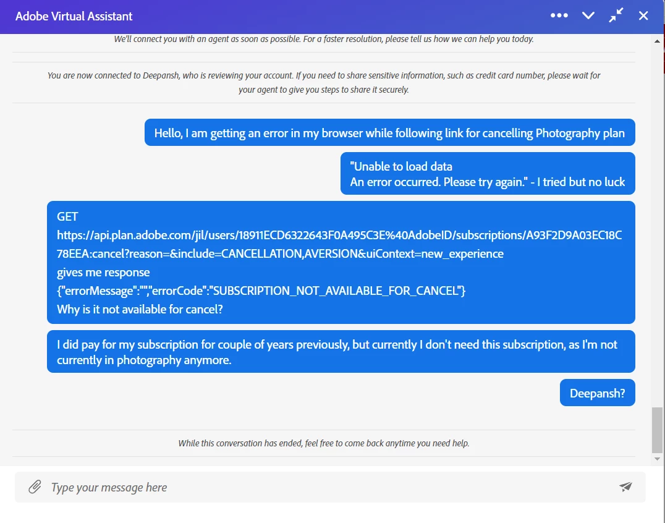
Task: Click the 'Unable to load data' message bubble
Action: click(487, 174)
